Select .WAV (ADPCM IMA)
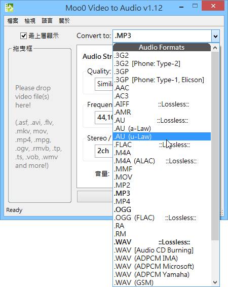The width and height of the screenshot is (228, 287). click(162, 258)
